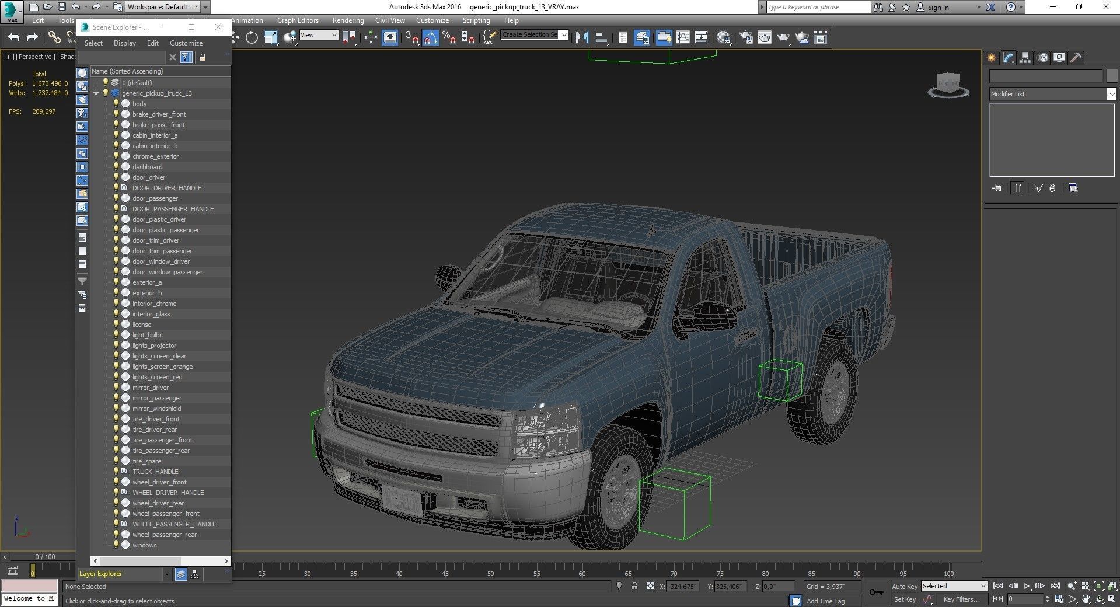The width and height of the screenshot is (1120, 607).
Task: Open the Motion command panel tab
Action: click(1042, 58)
